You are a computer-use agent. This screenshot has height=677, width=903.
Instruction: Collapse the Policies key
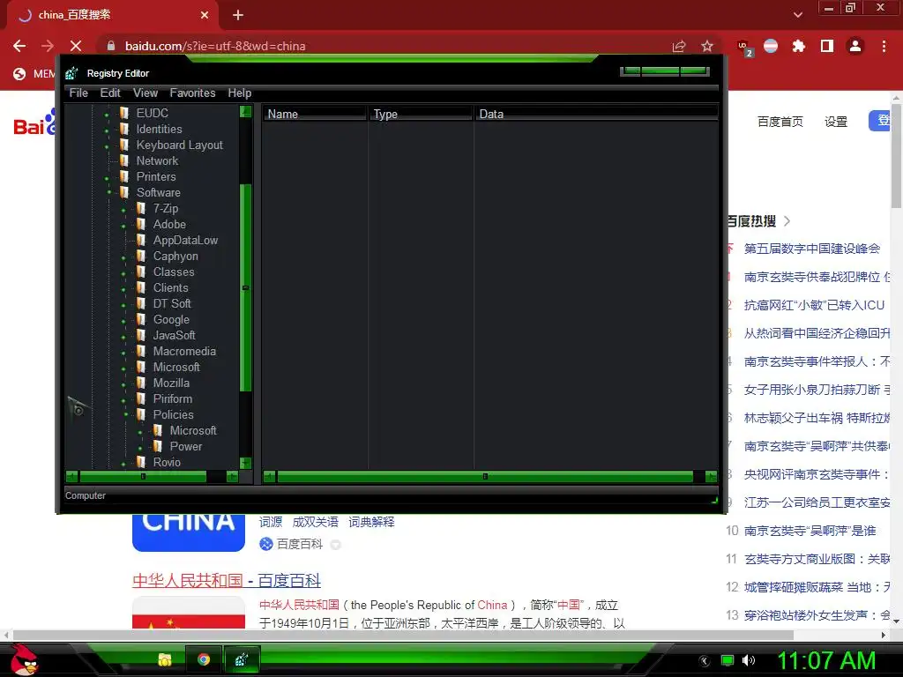(125, 414)
